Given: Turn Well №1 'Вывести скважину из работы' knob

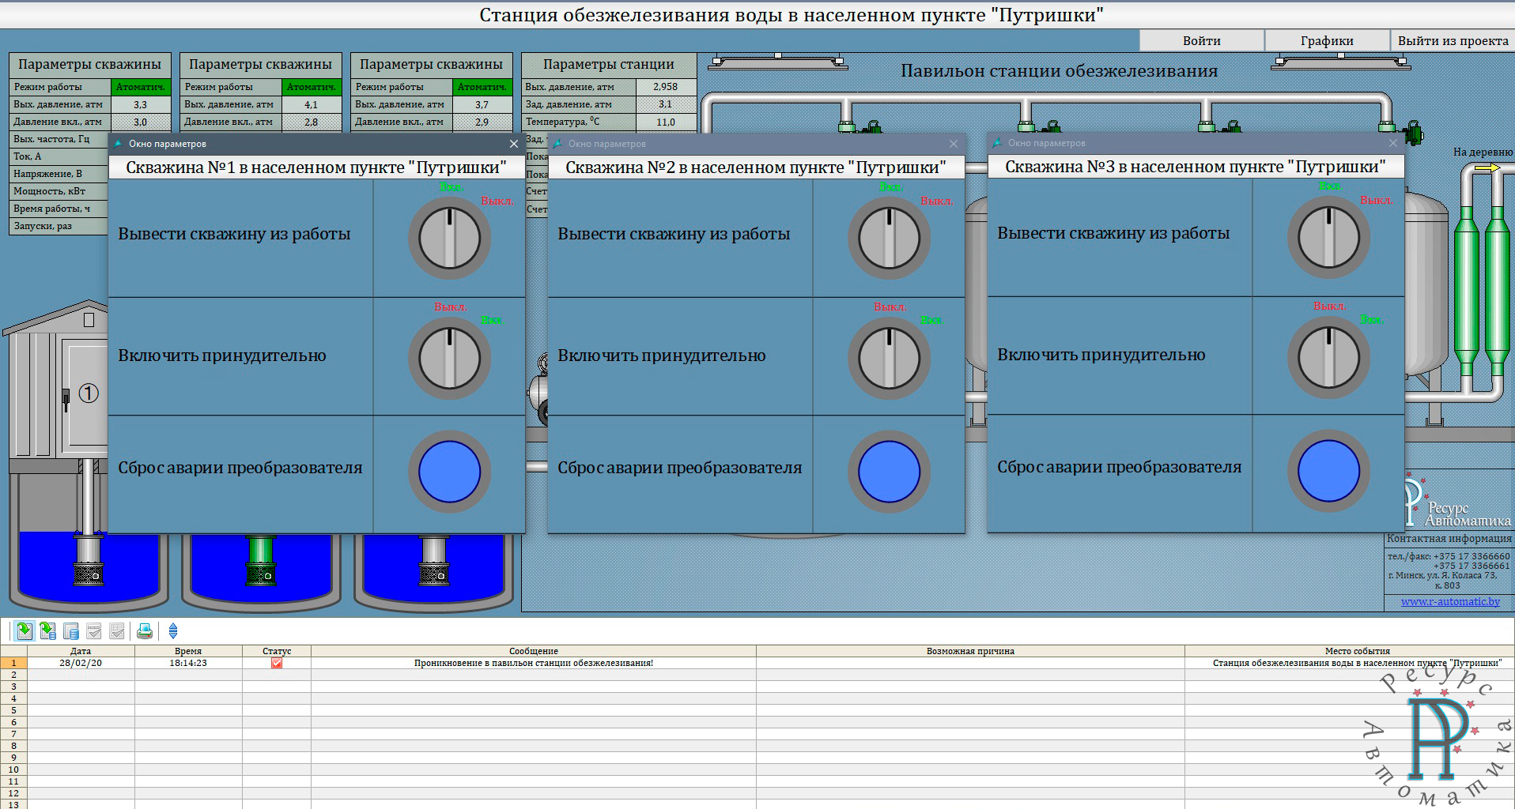Looking at the screenshot, I should click(x=449, y=238).
